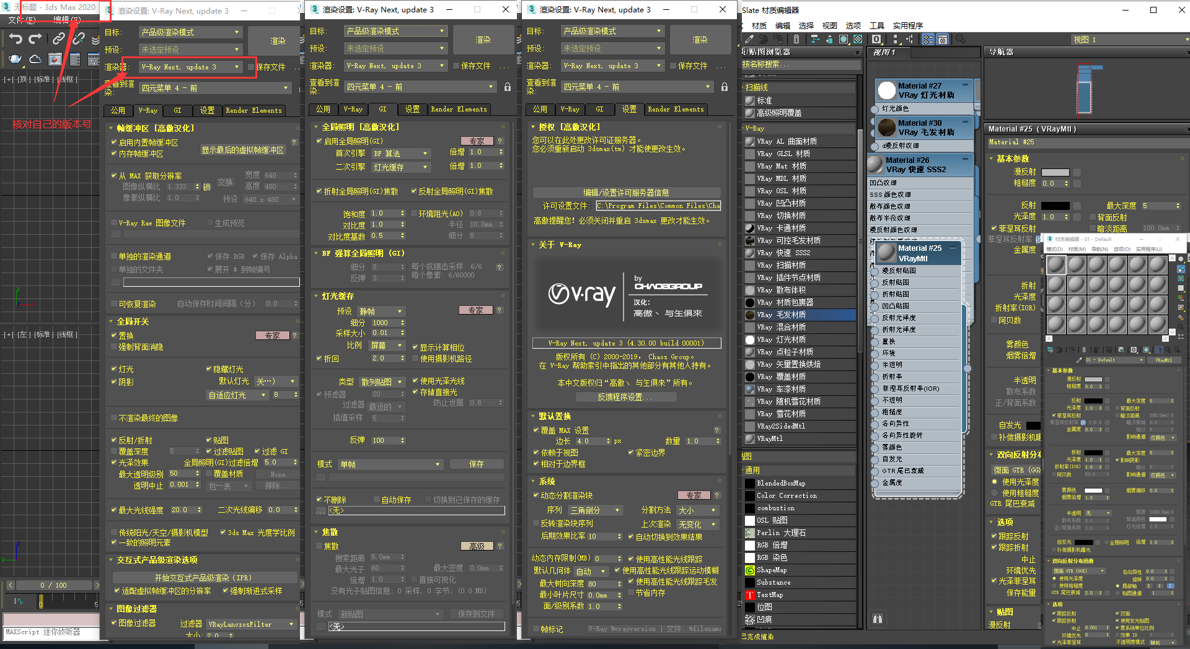Toggle 'Dynamic bucket splitting' checkbox in System
The width and height of the screenshot is (1190, 649).
pyautogui.click(x=536, y=495)
